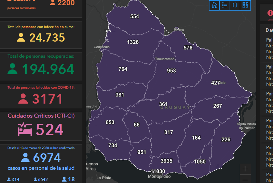This screenshot has width=273, height=183.
Task: Select the infection count 24.735
Action: click(x=47, y=37)
